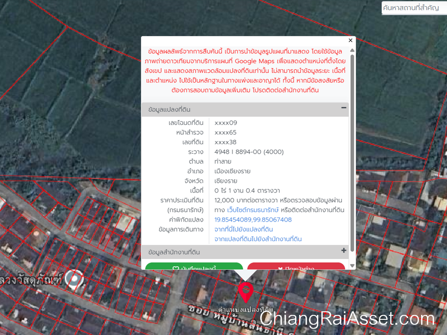Viewport: 447px width, 335px height.
Task: Click the ค้นหาสถานที่สำคัญ search field
Action: point(413,8)
